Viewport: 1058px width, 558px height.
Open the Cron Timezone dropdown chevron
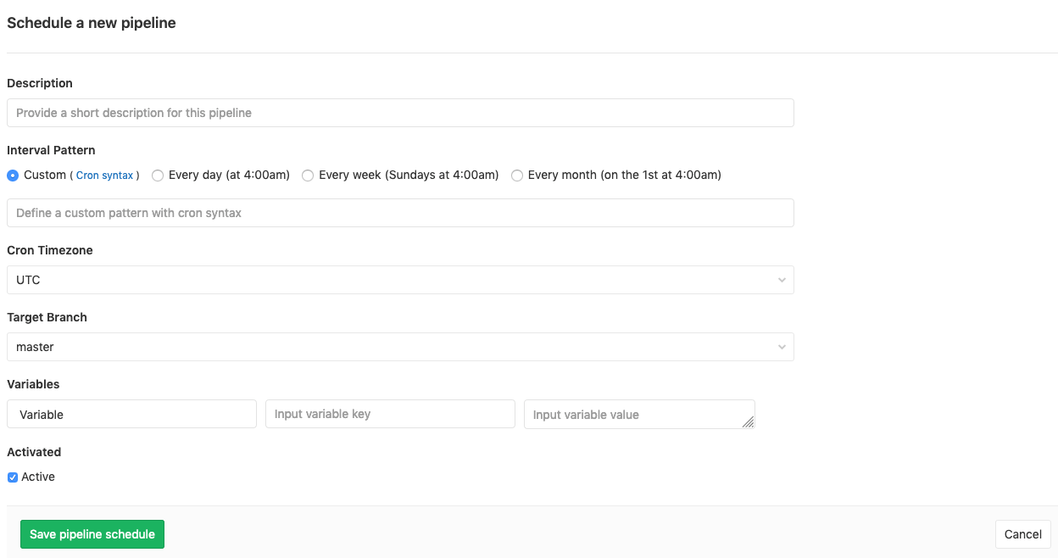(x=782, y=280)
